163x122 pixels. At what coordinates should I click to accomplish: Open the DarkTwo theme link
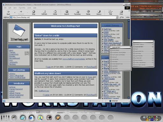107,29
